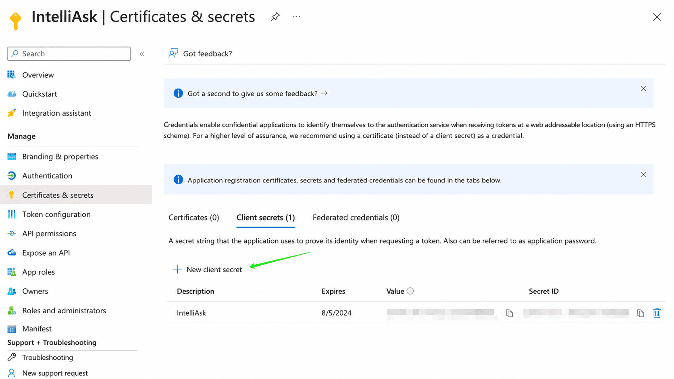The height and width of the screenshot is (379, 674).
Task: Navigate to API permissions
Action: [x=49, y=234]
